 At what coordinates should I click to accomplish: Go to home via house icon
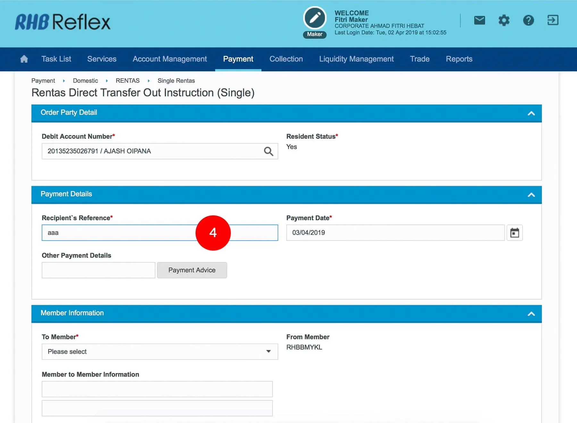24,59
